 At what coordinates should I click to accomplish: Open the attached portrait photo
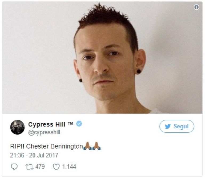point(102,58)
